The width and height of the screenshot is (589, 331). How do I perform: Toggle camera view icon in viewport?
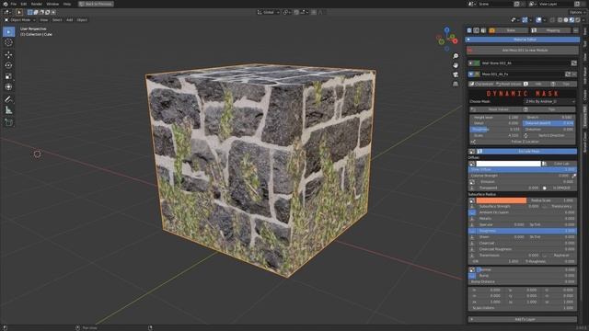(x=456, y=74)
